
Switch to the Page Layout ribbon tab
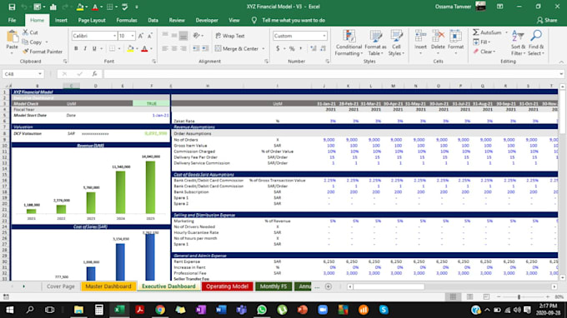click(x=92, y=20)
